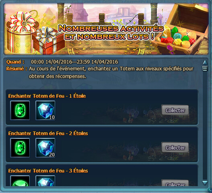Click the scrollbar up arrow

pyautogui.click(x=205, y=62)
